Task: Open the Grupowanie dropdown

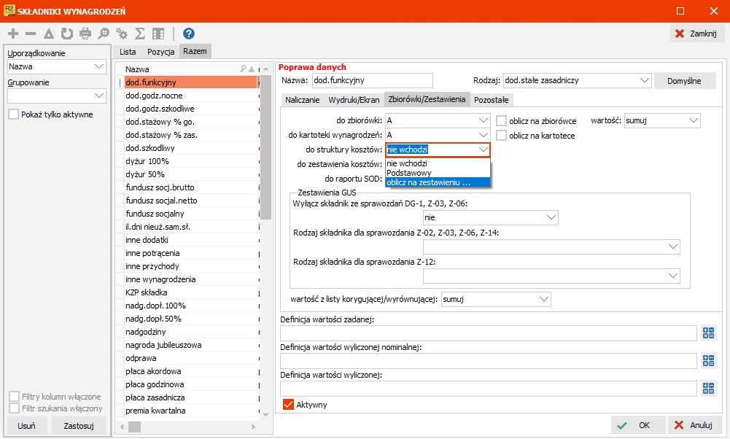Action: click(57, 96)
